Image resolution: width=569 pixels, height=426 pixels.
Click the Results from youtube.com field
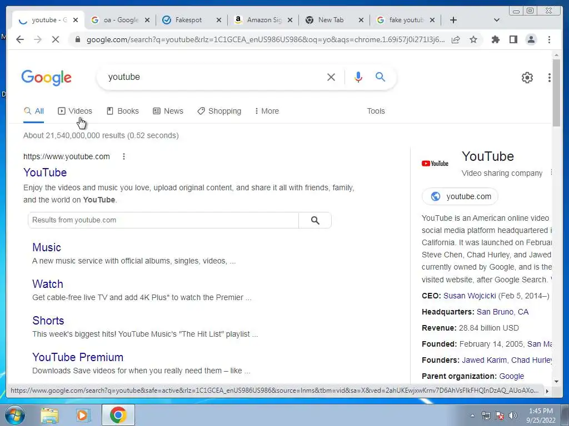[x=163, y=220]
